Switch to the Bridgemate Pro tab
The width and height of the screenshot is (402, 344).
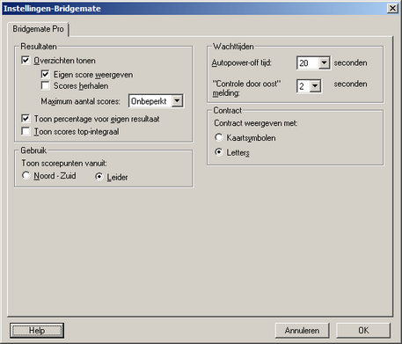(38, 29)
